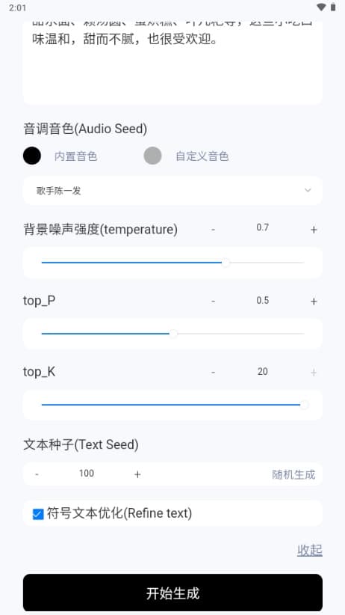
Task: Increase Text Seed with plus button
Action: [137, 474]
